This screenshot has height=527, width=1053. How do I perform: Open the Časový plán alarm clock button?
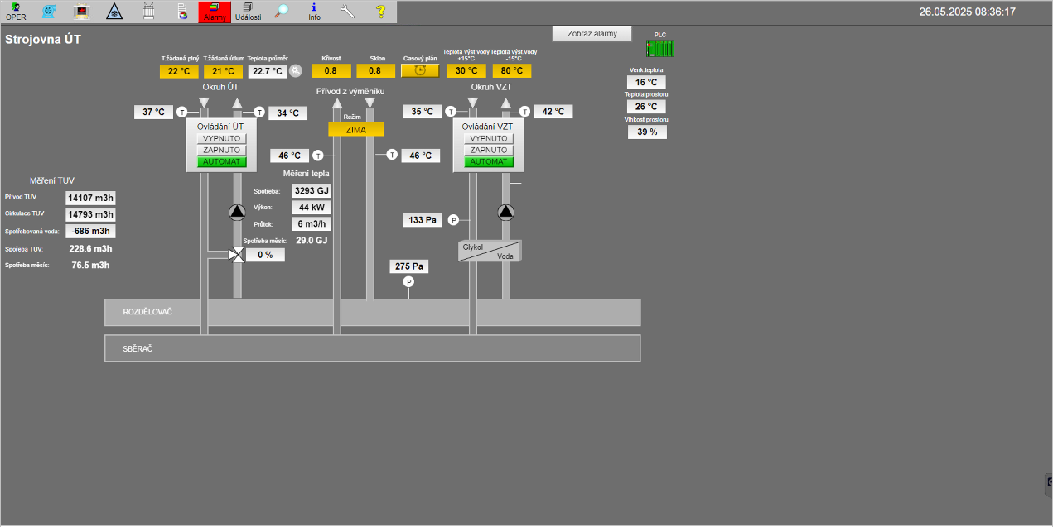click(420, 71)
